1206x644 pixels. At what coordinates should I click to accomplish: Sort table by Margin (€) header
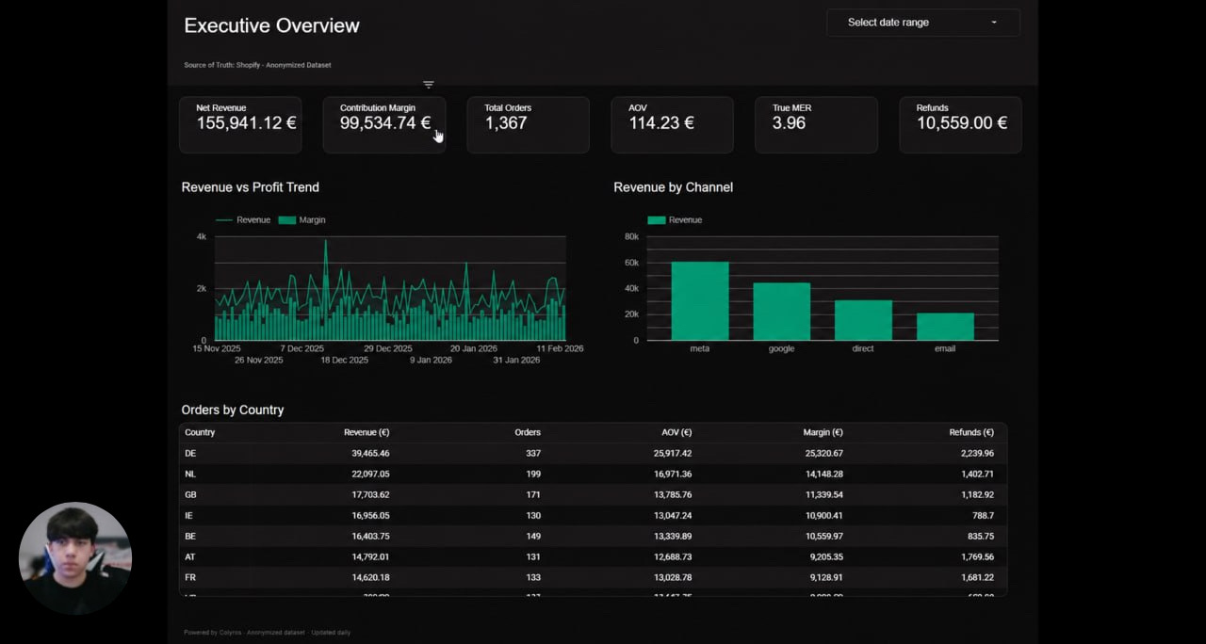(x=823, y=432)
